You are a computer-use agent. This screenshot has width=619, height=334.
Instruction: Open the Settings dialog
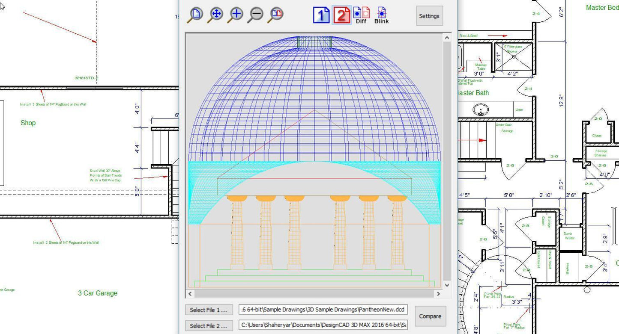pos(429,16)
